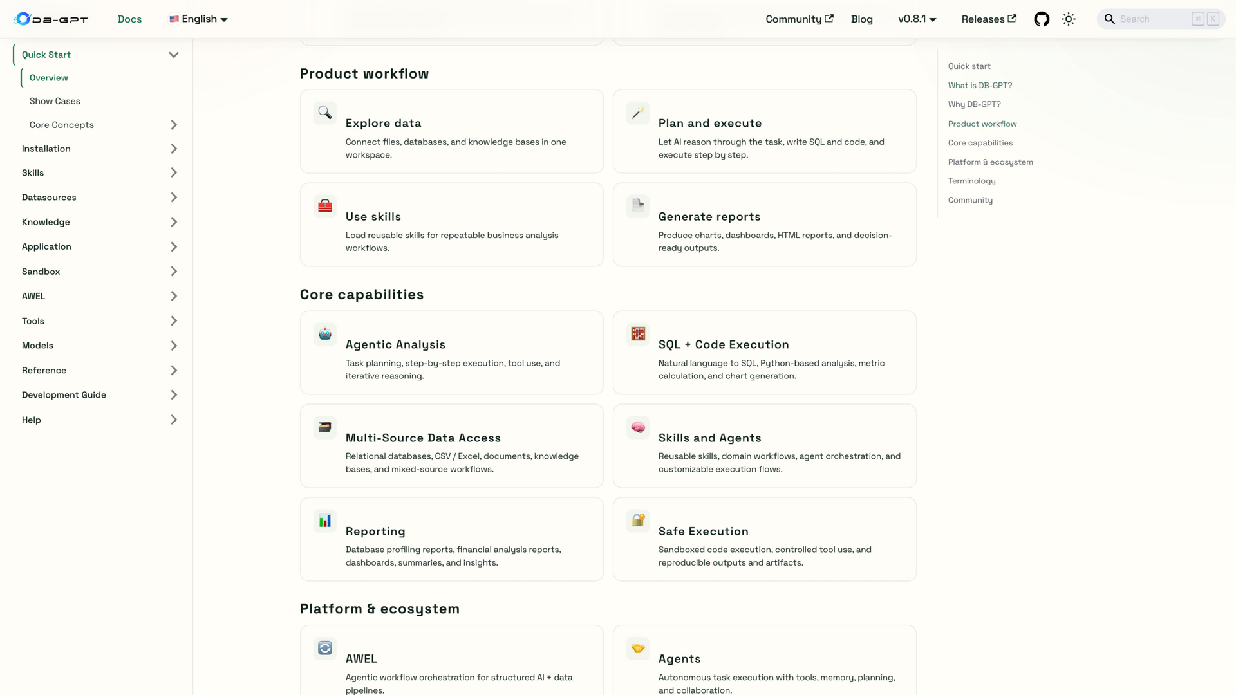The height and width of the screenshot is (695, 1236).
Task: Open the Safe Execution card title
Action: point(703,531)
